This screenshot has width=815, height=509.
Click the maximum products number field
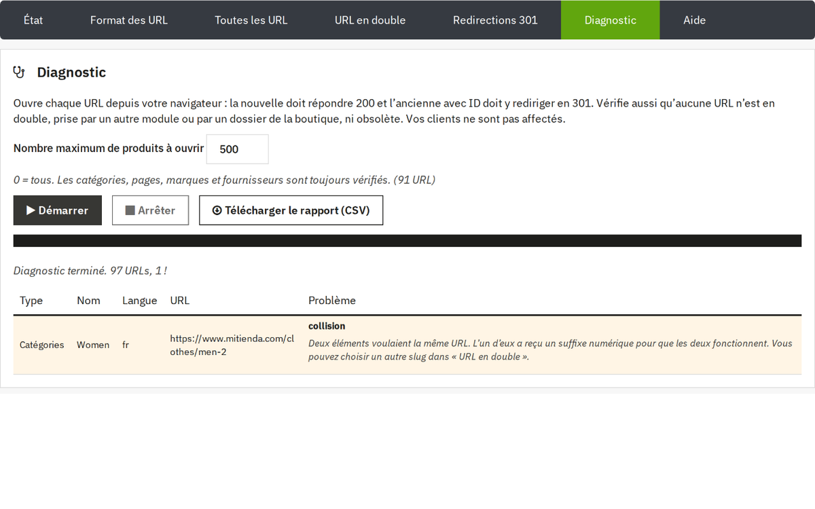[237, 149]
